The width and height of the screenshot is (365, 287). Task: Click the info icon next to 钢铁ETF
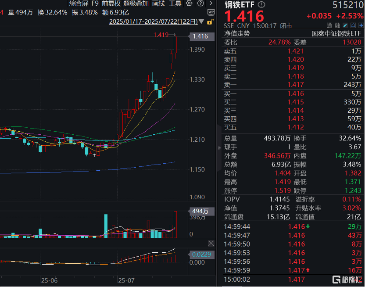click(261, 4)
